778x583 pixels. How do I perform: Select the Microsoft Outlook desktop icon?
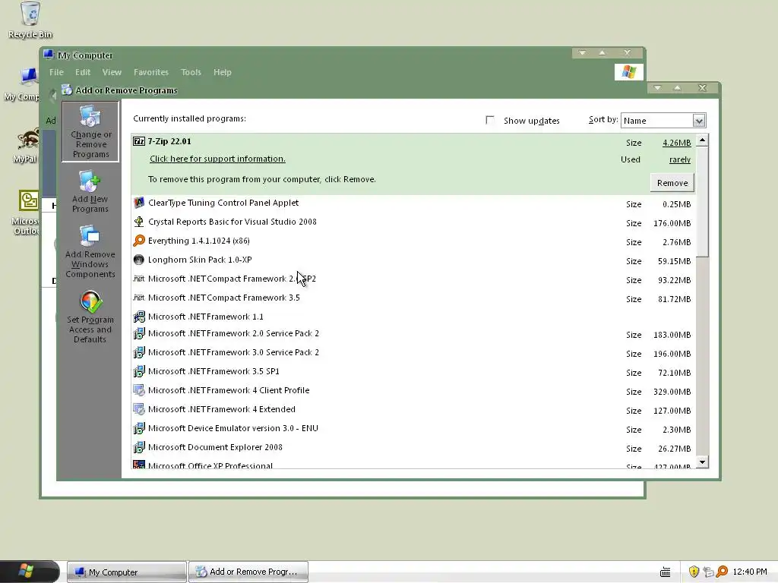[26, 213]
